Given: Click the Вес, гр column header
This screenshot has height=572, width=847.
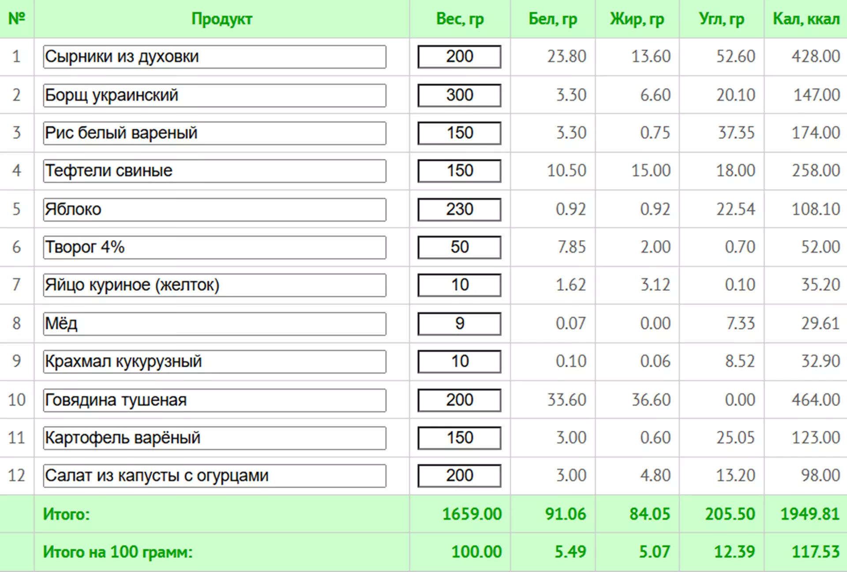Looking at the screenshot, I should (460, 19).
